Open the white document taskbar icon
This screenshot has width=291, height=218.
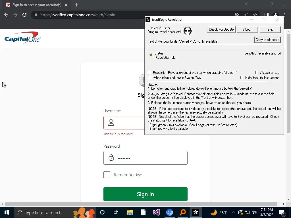click(x=143, y=212)
